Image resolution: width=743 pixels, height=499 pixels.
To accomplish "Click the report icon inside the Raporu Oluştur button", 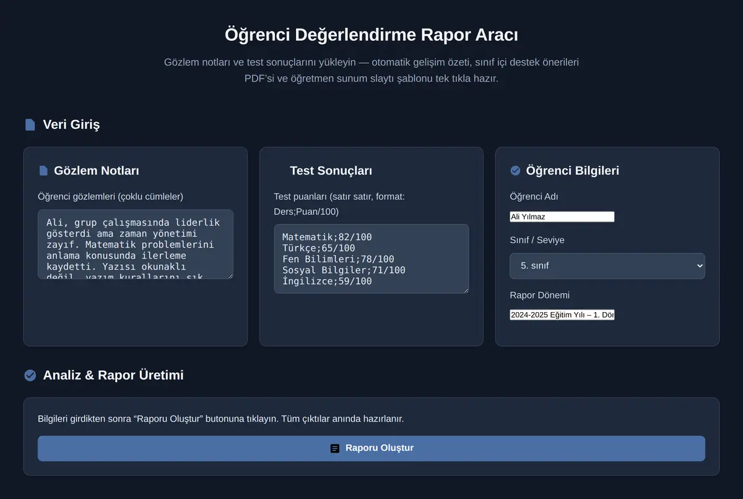I will tap(335, 448).
